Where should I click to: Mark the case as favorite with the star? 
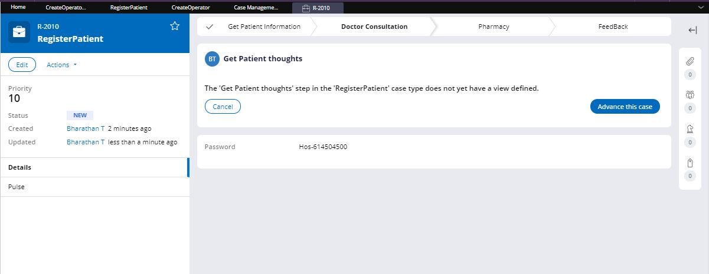coord(175,26)
